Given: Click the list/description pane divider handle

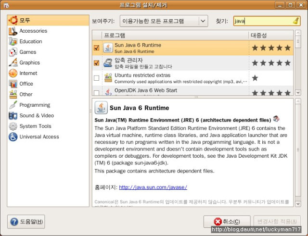Looking at the screenshot, I should click(196, 97).
